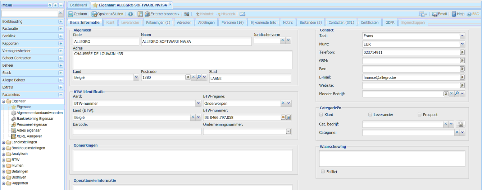Collapse the Menu panel with double-arrow icon
The width and height of the screenshot is (482, 190).
50,5
